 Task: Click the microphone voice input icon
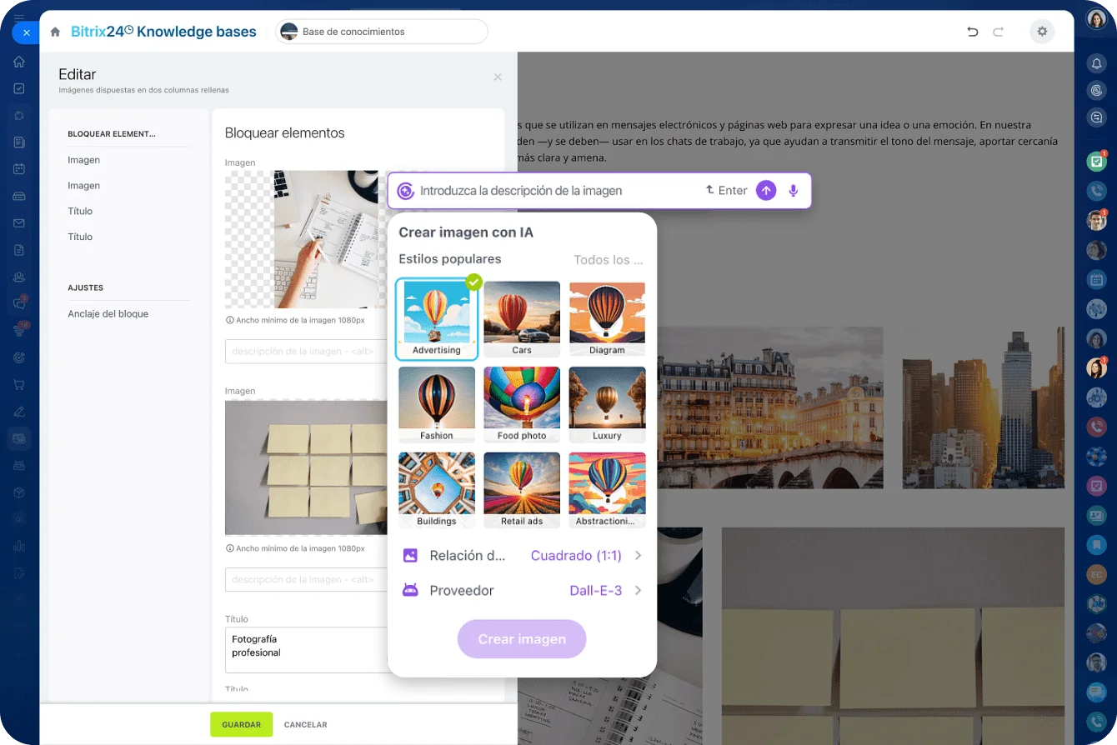click(x=793, y=191)
